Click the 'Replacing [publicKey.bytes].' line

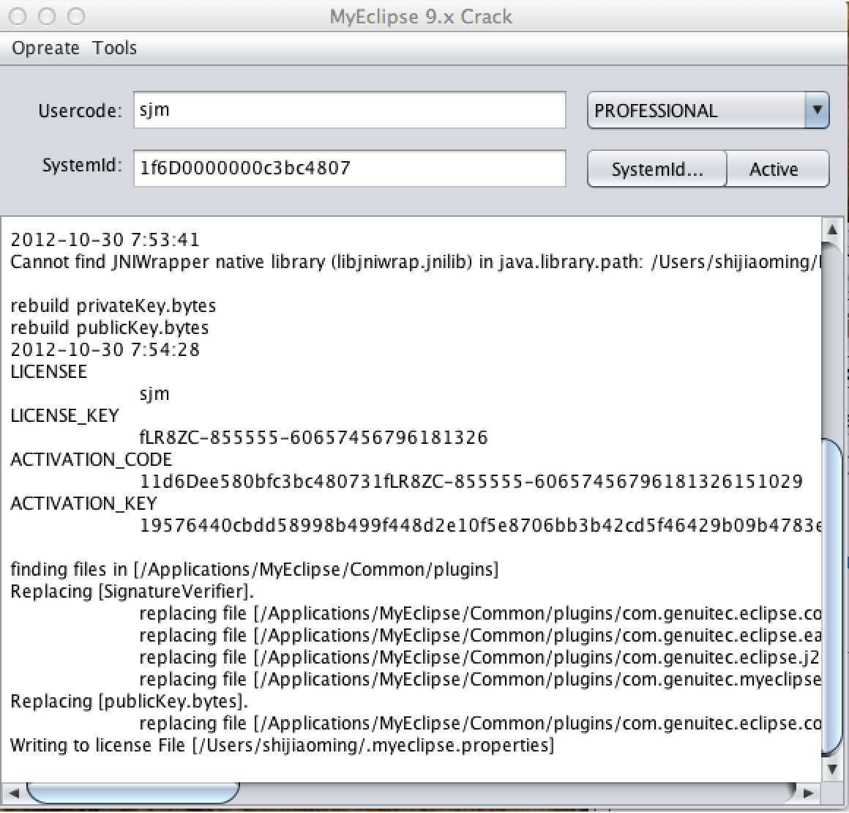[129, 702]
